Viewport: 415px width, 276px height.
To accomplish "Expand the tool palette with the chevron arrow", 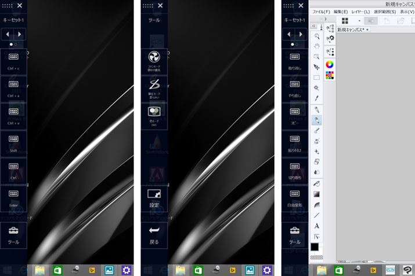I will click(326, 19).
